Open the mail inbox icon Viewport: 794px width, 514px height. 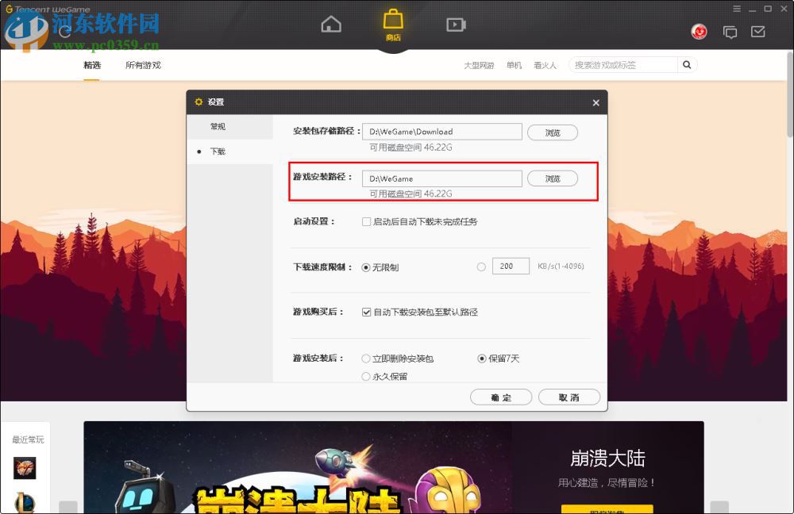pos(757,32)
